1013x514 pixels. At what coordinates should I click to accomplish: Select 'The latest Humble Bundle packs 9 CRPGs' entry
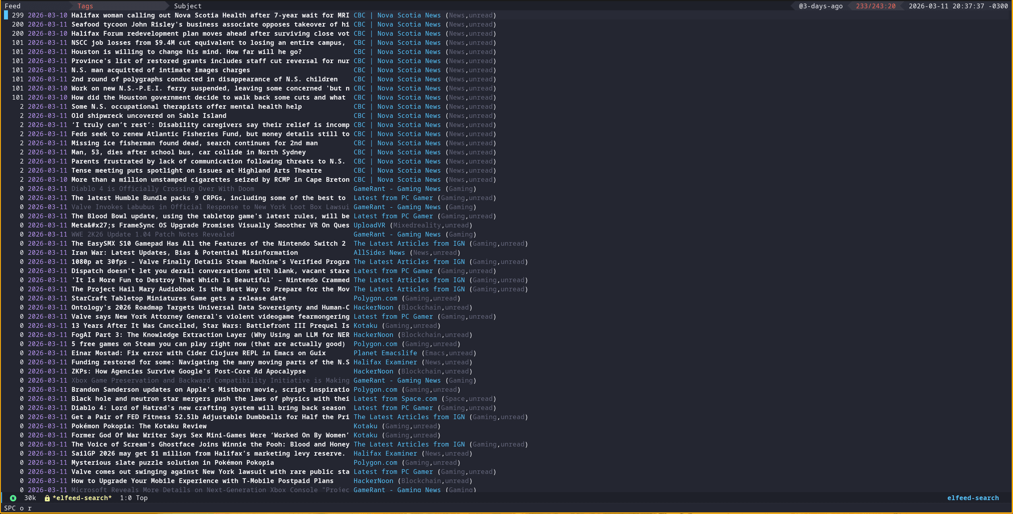(x=208, y=198)
